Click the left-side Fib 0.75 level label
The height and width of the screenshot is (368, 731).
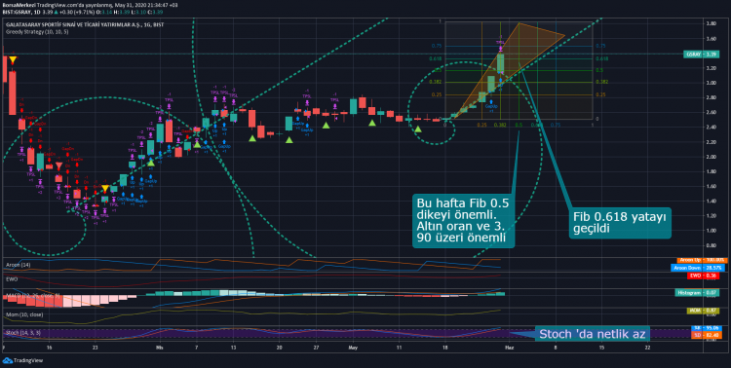437,46
